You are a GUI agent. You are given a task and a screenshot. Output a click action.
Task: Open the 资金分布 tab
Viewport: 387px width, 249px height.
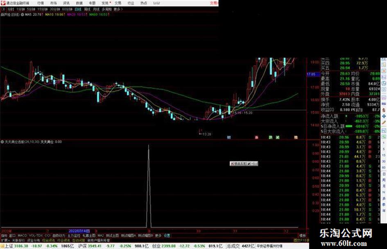click(x=33, y=240)
